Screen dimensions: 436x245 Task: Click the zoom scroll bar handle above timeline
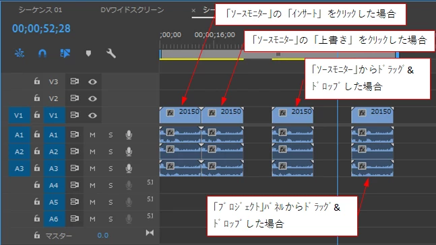tap(278, 54)
